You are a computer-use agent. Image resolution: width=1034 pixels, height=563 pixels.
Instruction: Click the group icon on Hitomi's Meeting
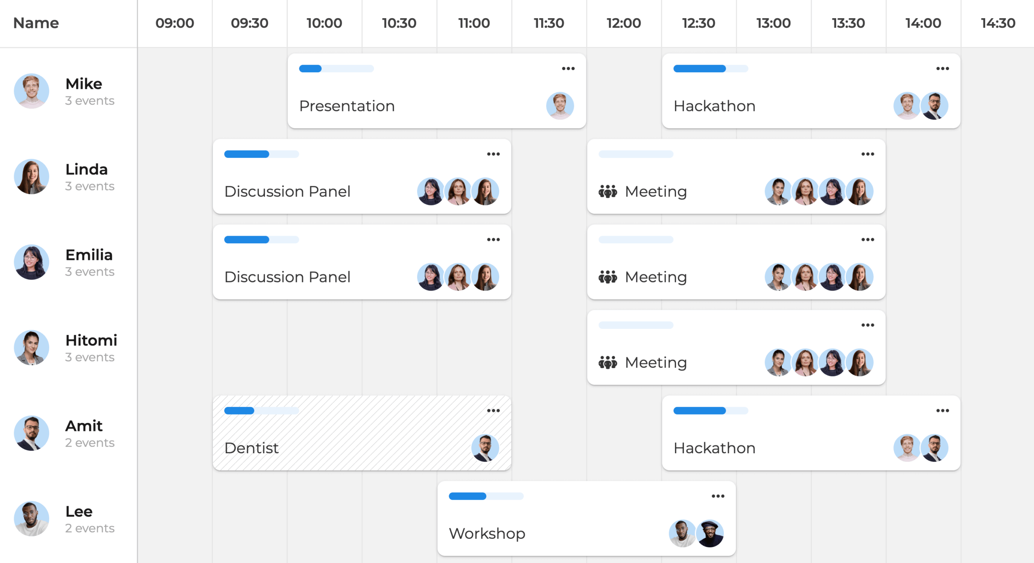[x=607, y=362]
